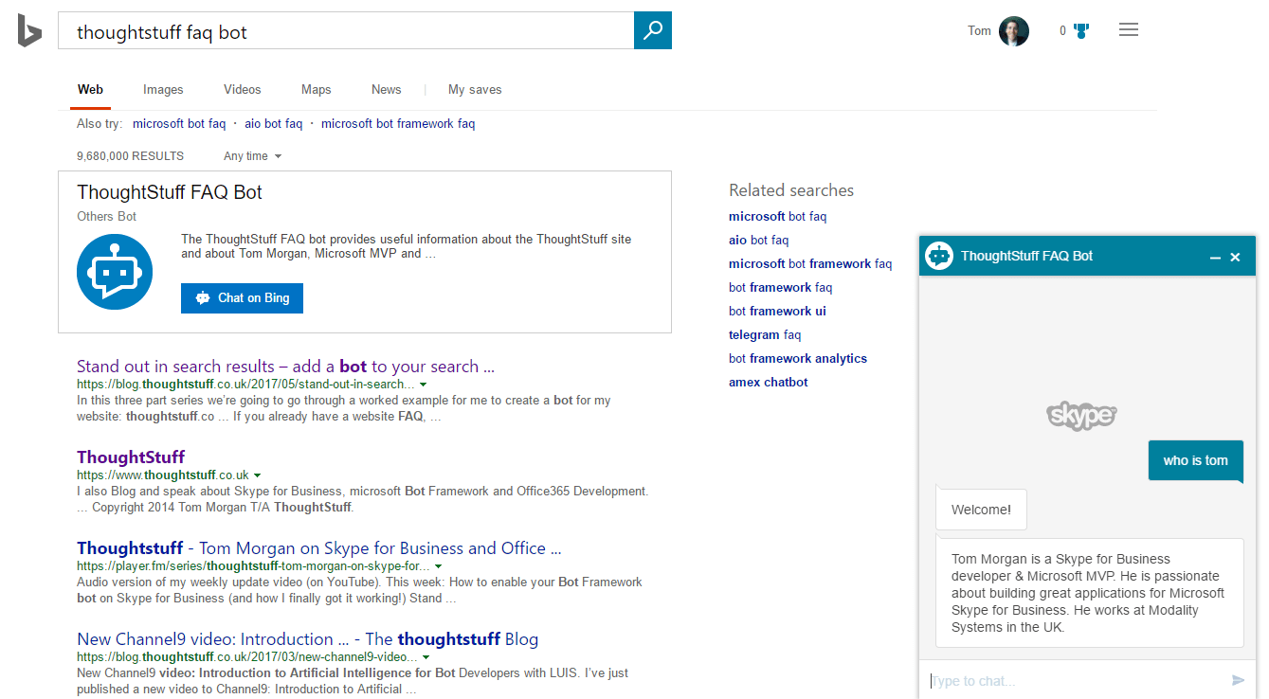The height and width of the screenshot is (699, 1269).
Task: Switch to the Videos tab
Action: (x=243, y=90)
